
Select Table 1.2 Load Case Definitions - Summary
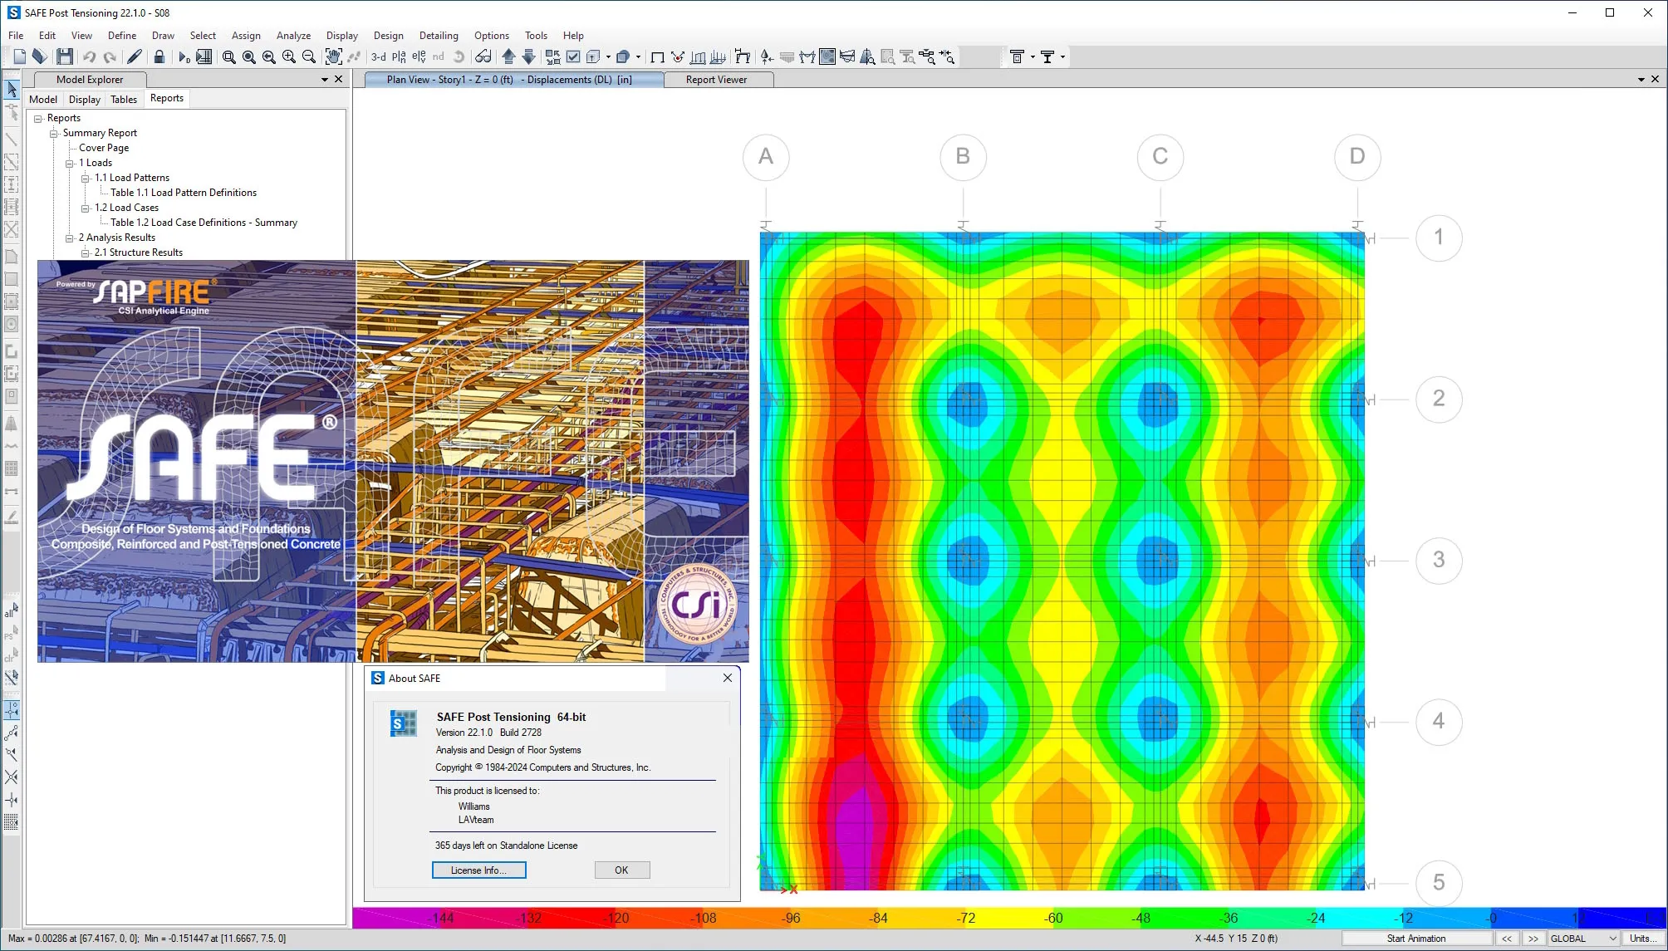pyautogui.click(x=204, y=223)
